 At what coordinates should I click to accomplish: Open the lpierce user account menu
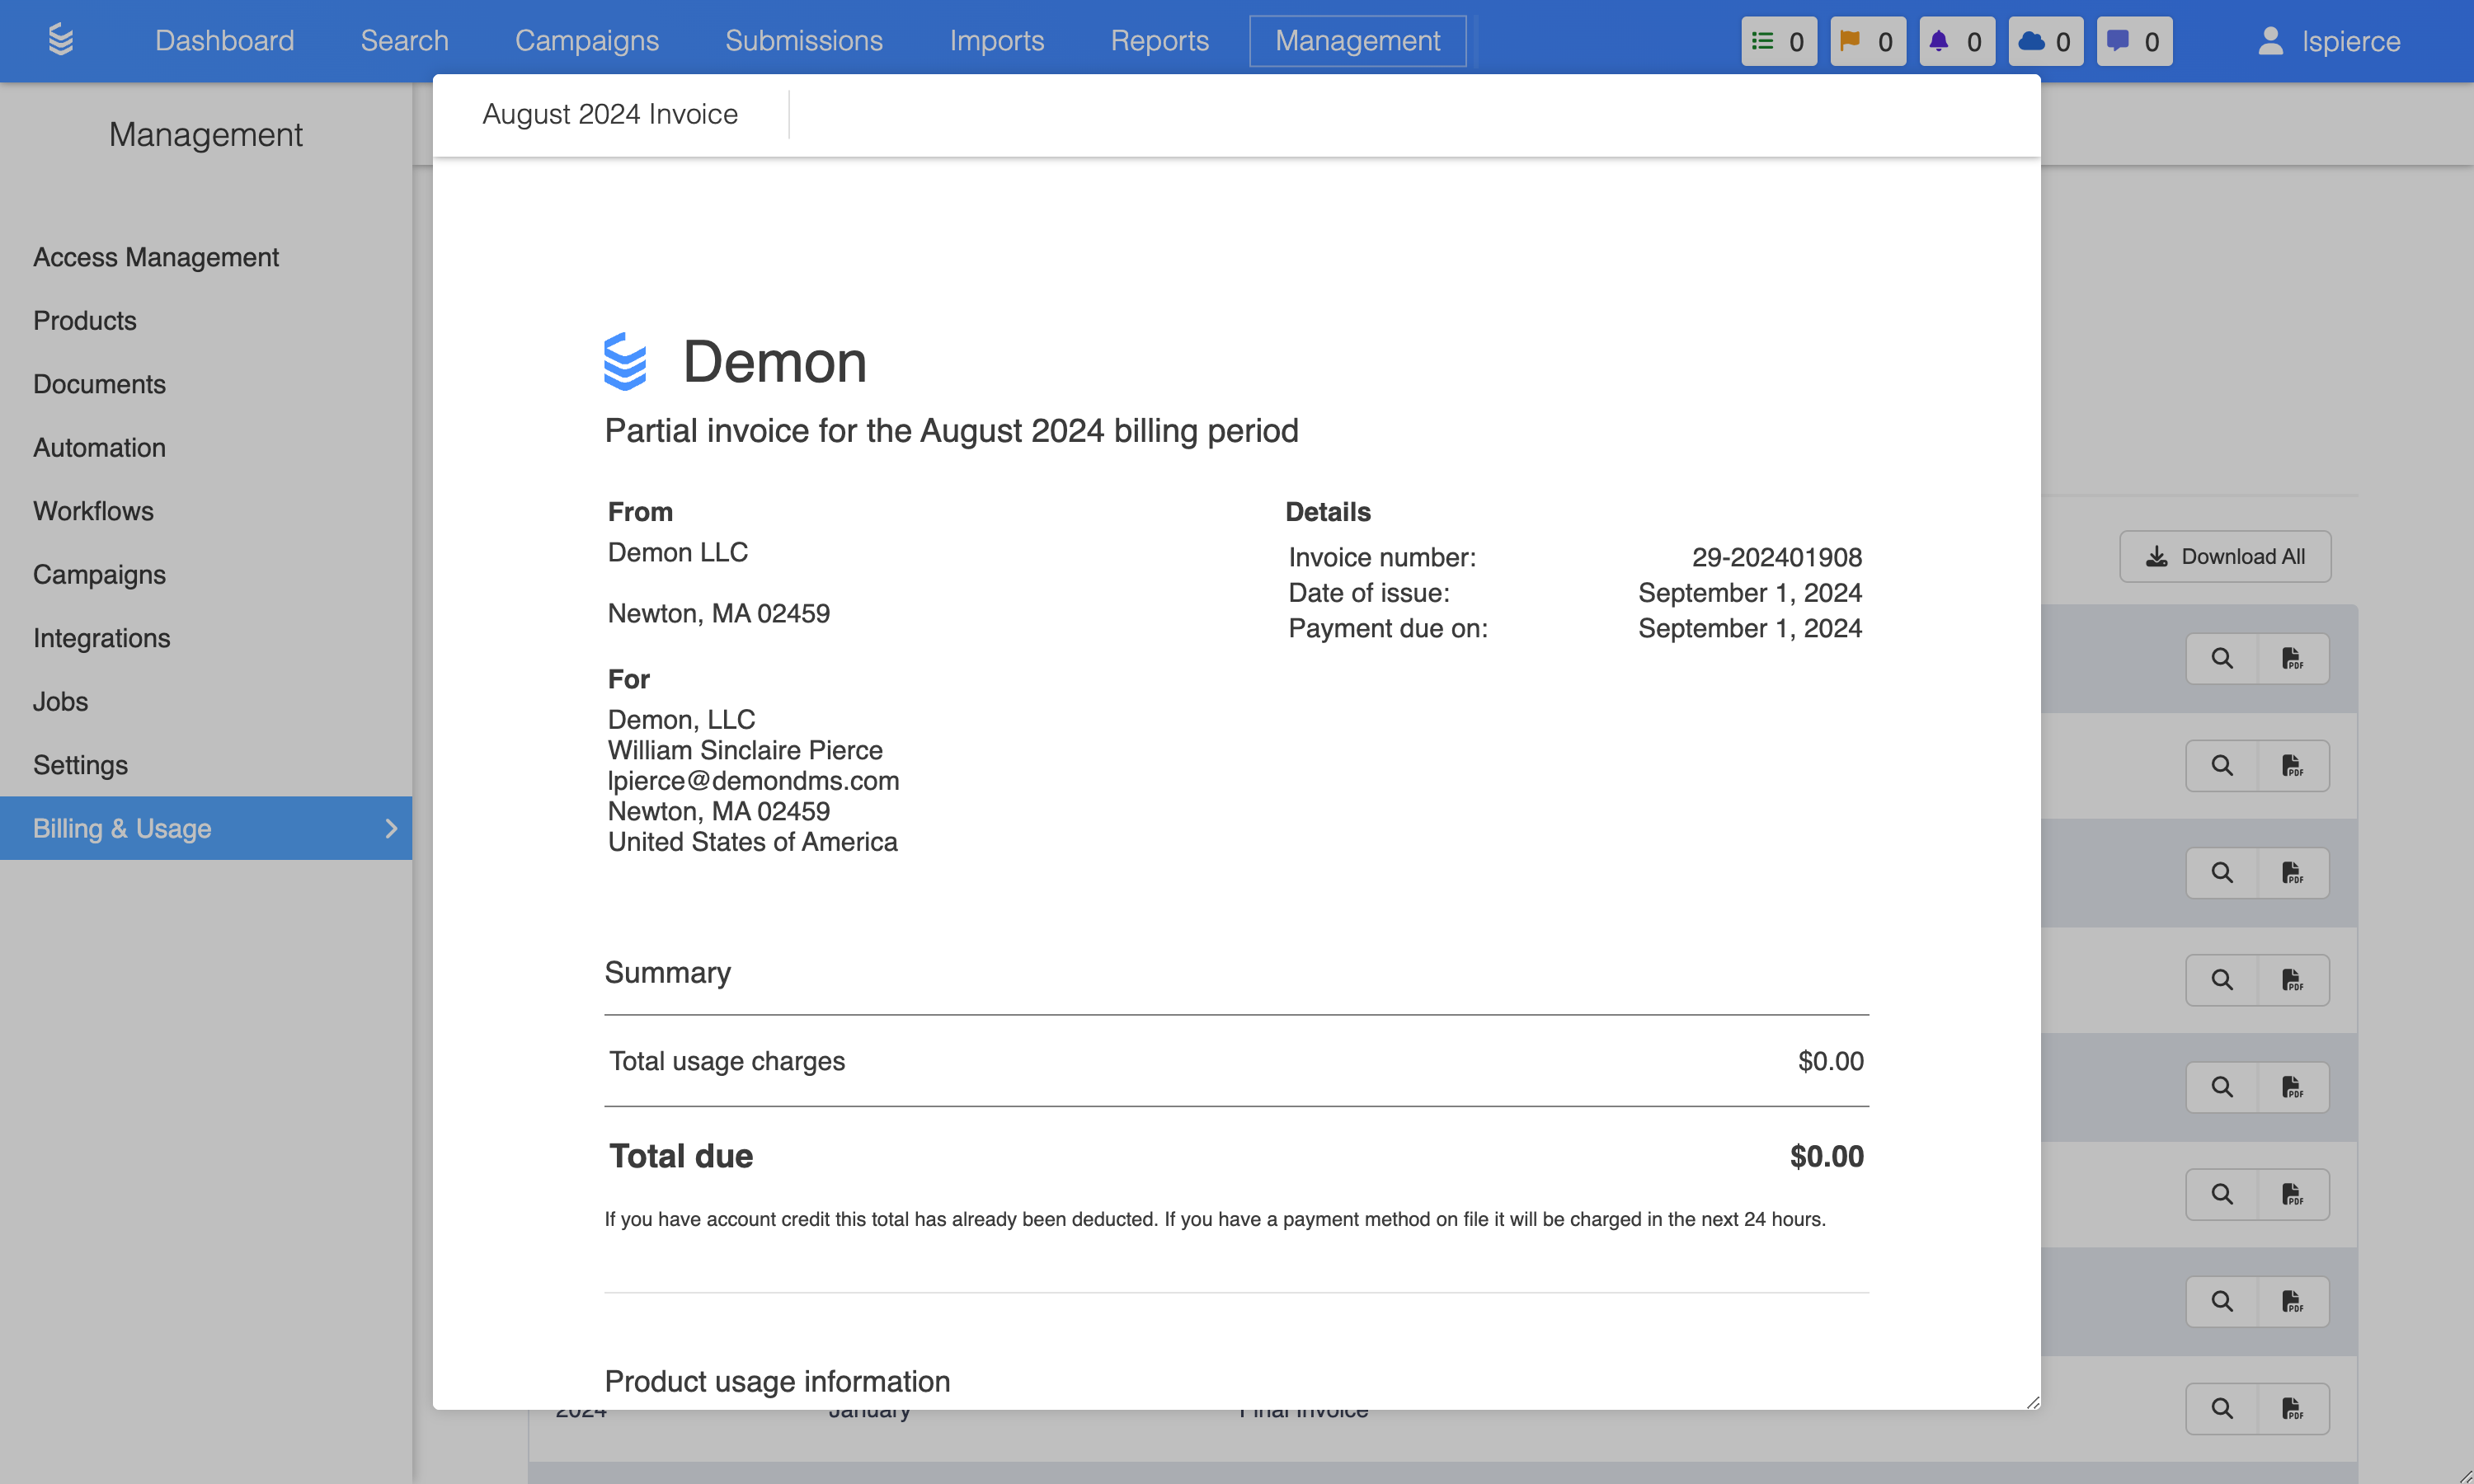click(x=2329, y=41)
